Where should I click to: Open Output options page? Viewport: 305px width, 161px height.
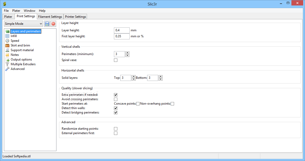pos(21,59)
